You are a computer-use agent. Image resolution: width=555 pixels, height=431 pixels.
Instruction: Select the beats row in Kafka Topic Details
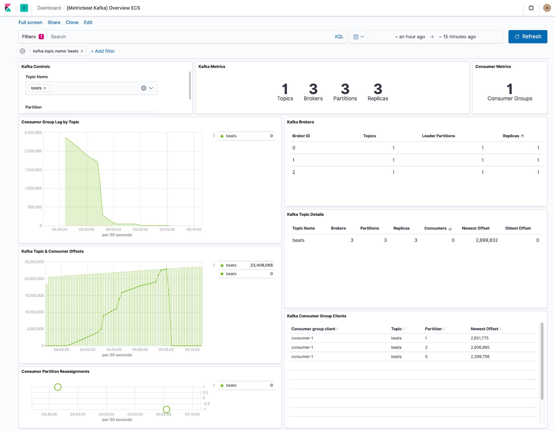(416, 240)
